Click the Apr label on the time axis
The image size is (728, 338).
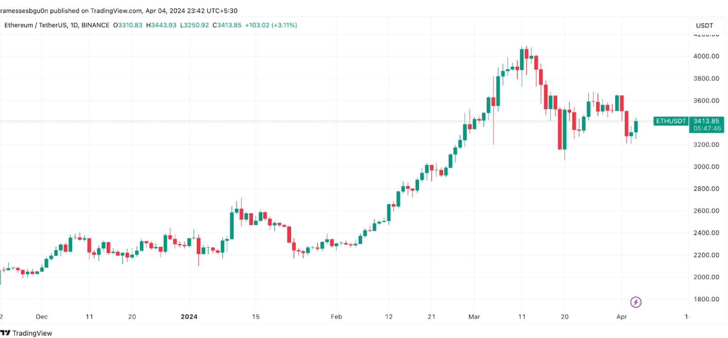click(621, 317)
